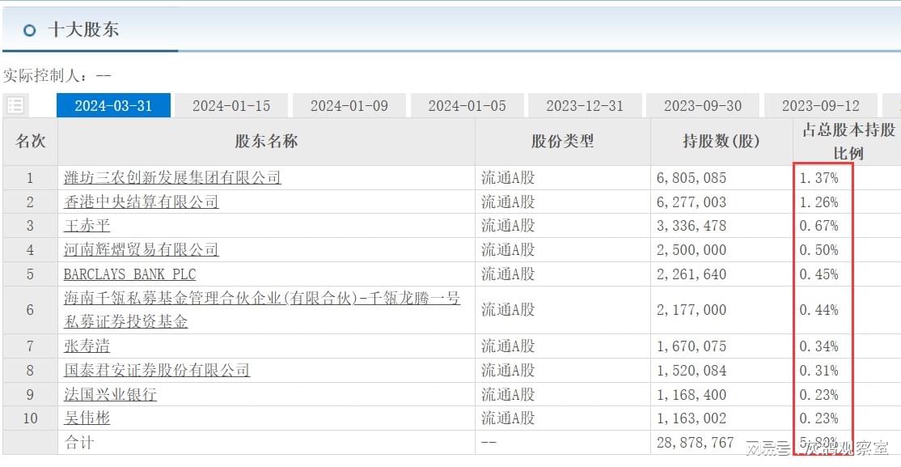Click the 法国兴业银行 shareholder link
This screenshot has width=901, height=467.
[110, 394]
